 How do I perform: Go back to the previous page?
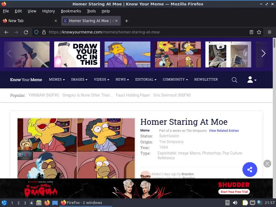tap(6, 32)
